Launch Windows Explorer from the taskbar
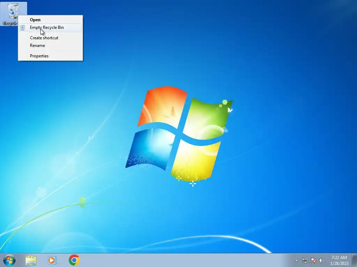357x267 pixels. [31, 260]
